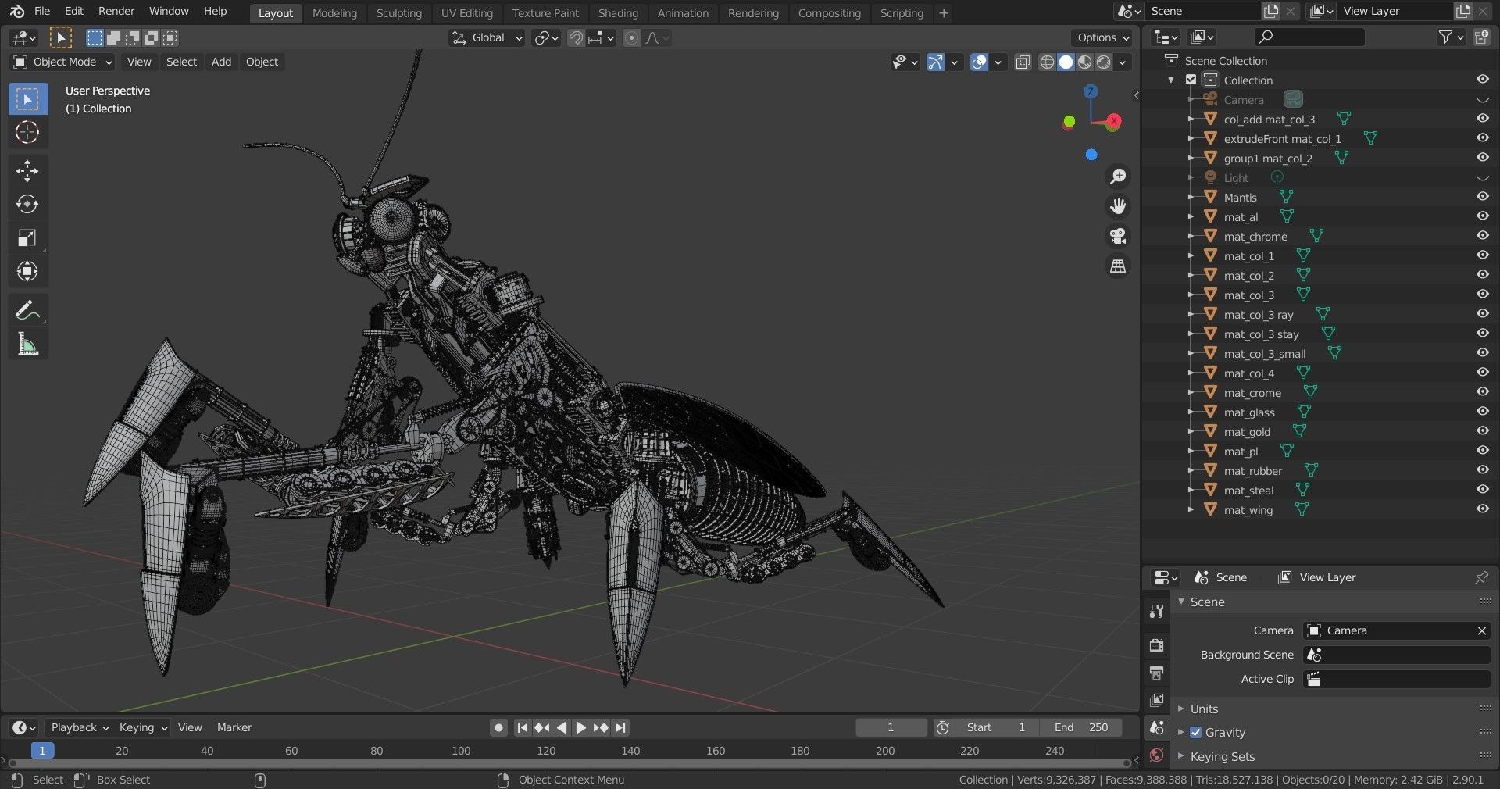Switch to the Modeling workspace tab
The image size is (1500, 789).
(334, 13)
